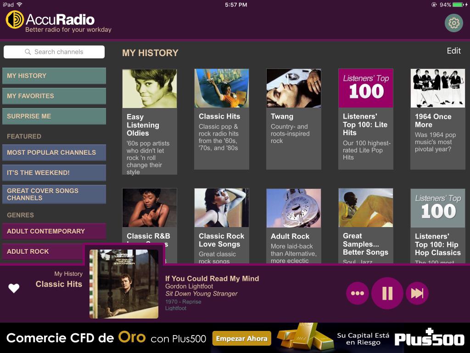Open the 1964 Once More channel image

click(437, 88)
